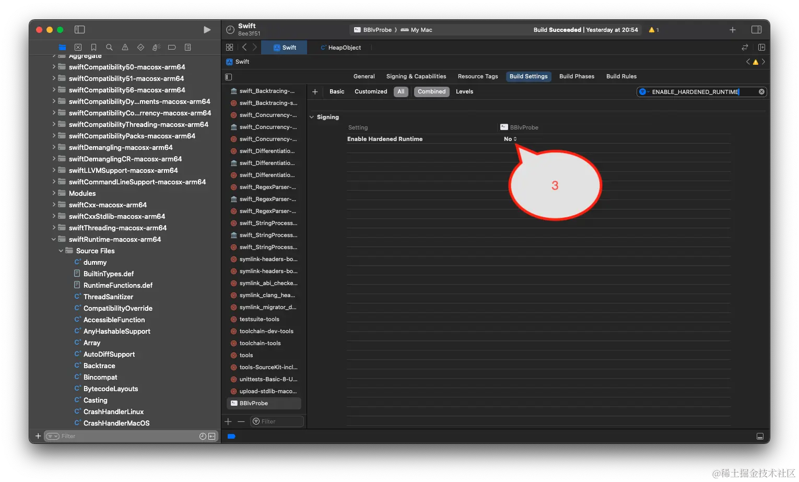The width and height of the screenshot is (799, 482).
Task: Show Customized build settings only
Action: 371,91
